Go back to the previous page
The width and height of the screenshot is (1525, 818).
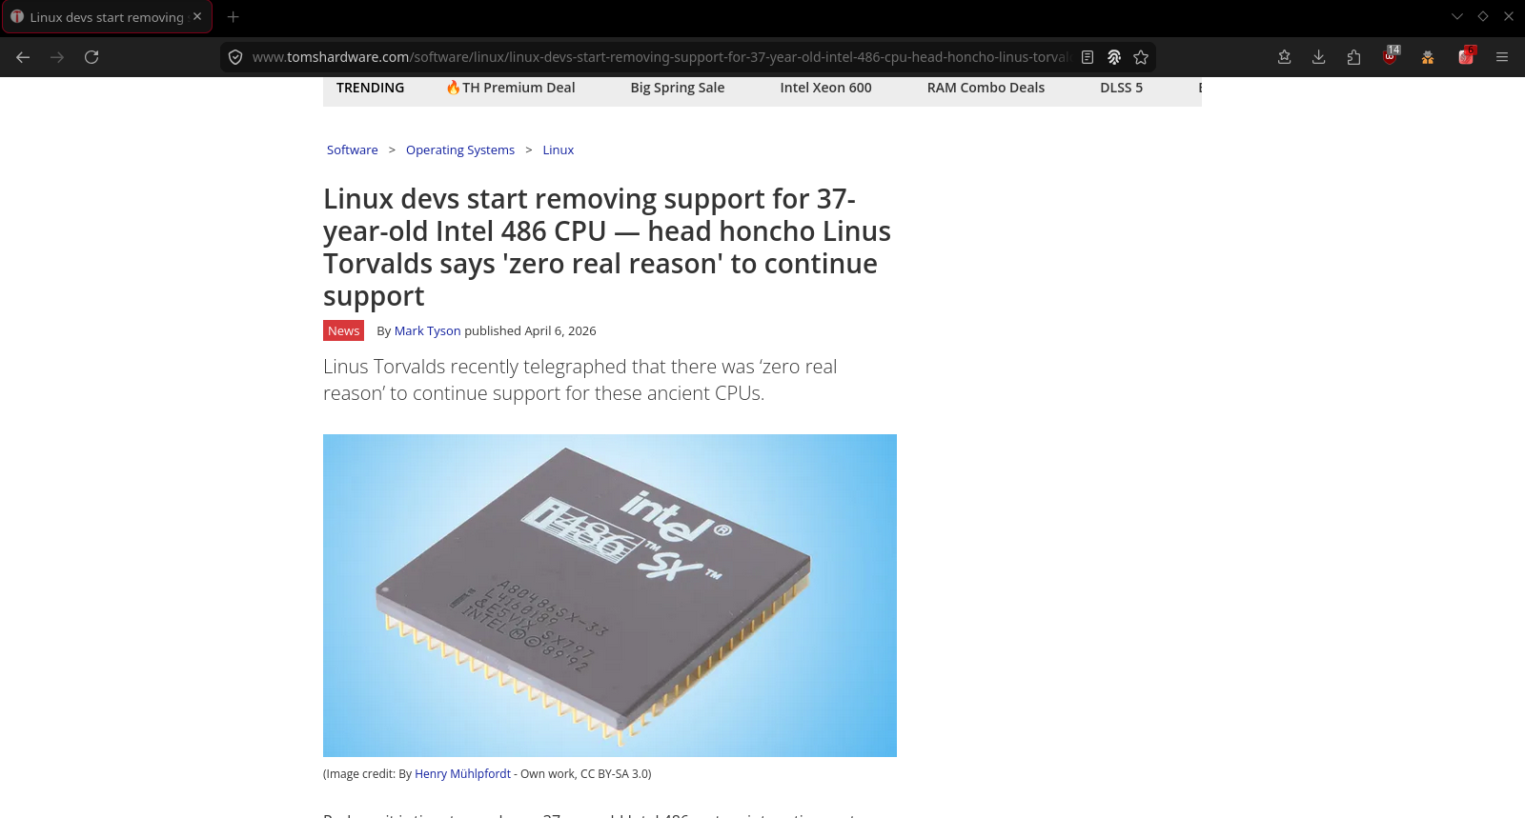pos(23,57)
